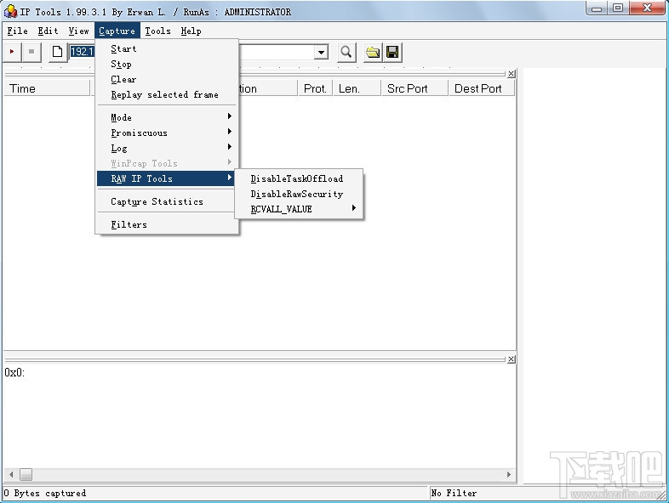
Task: Click the floppy disk save icon
Action: coord(392,52)
